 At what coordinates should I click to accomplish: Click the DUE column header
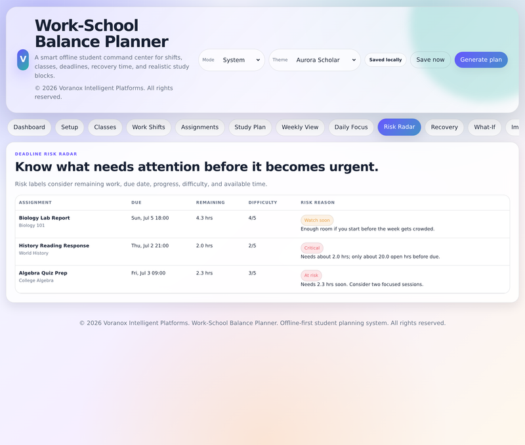coord(136,203)
